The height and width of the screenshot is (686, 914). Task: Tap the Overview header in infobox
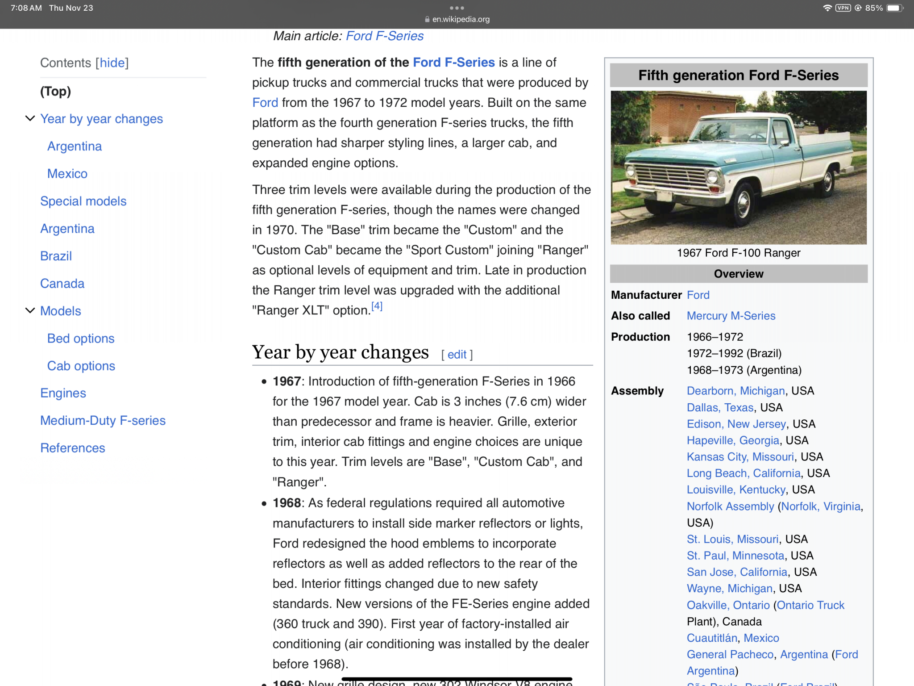[x=739, y=274]
